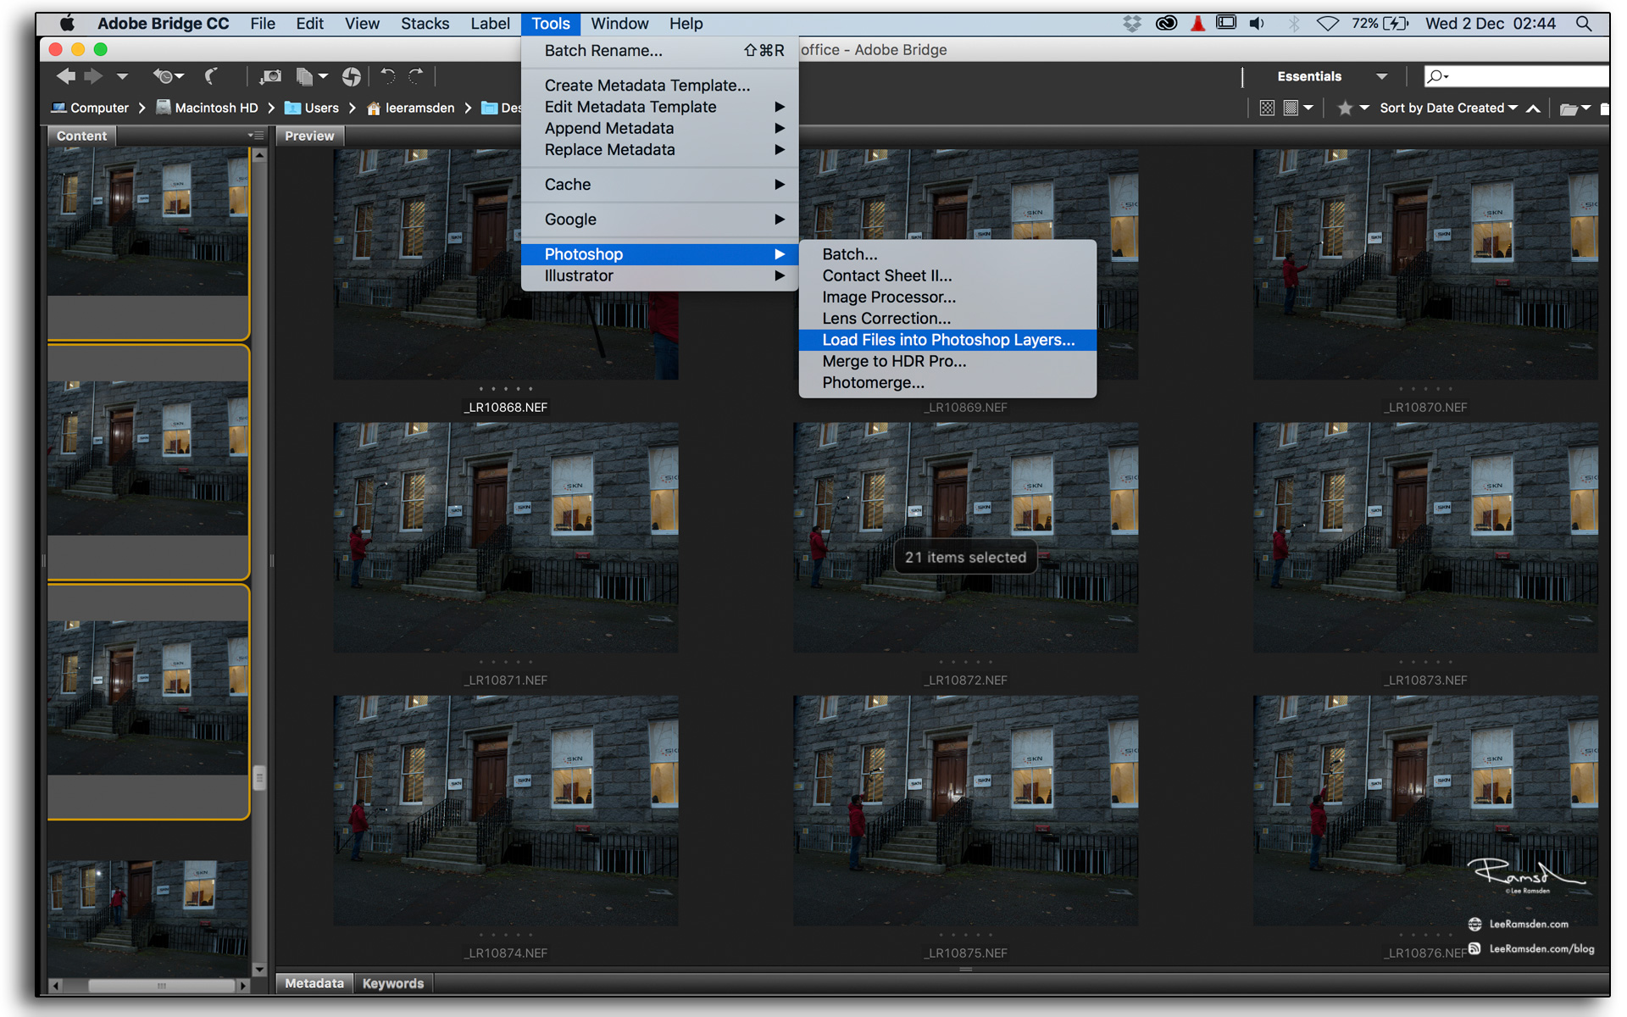Image resolution: width=1627 pixels, height=1017 pixels.
Task: Select preview image _LR10870.NEF
Action: coord(1425,264)
